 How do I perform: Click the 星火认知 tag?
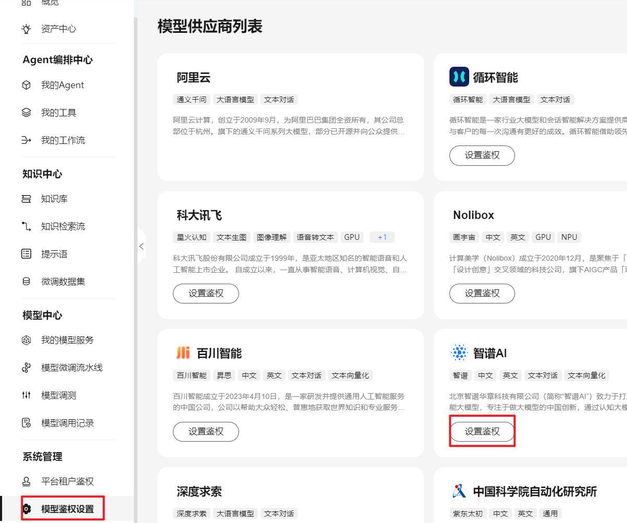(192, 237)
